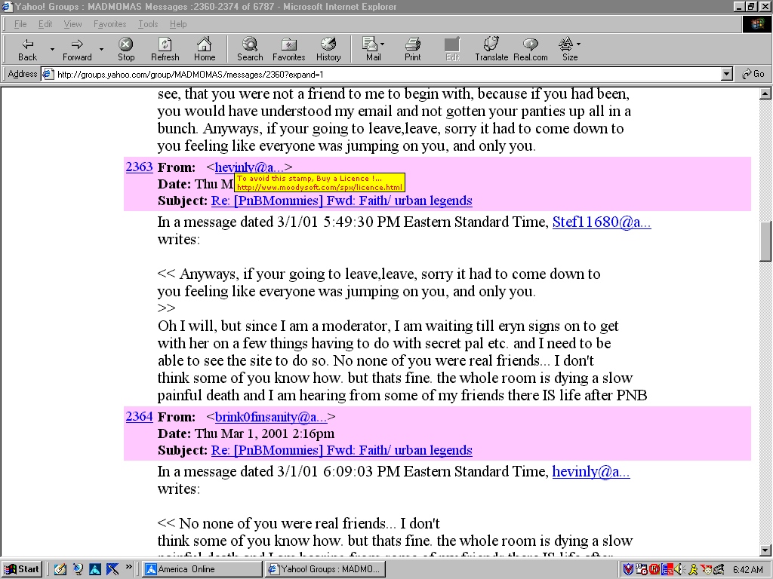Open the Favorites menu
Image resolution: width=773 pixels, height=579 pixels.
[109, 24]
